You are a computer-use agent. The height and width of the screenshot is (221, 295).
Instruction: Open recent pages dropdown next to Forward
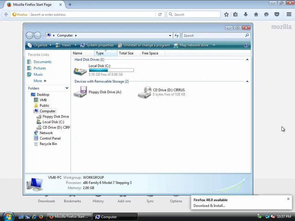click(43, 35)
